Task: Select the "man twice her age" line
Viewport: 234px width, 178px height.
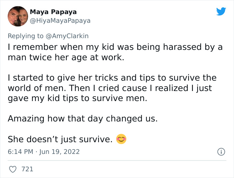Action: pos(66,57)
